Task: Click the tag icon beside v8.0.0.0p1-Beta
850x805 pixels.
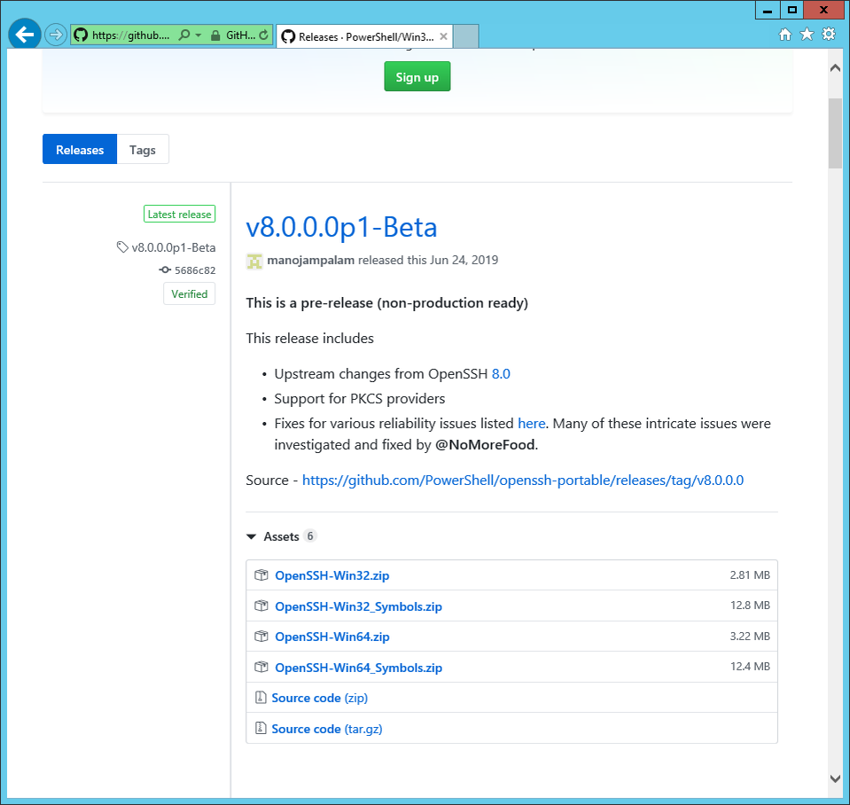Action: [122, 247]
